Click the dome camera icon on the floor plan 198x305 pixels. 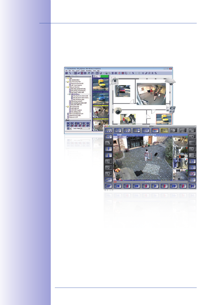tap(118, 111)
